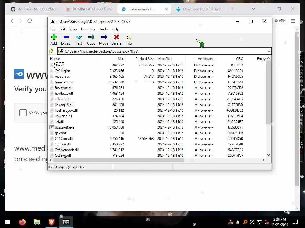Viewport: 305px width, 228px height.
Task: Click the pcsx2-qt.exe file icon
Action: (x=52, y=127)
